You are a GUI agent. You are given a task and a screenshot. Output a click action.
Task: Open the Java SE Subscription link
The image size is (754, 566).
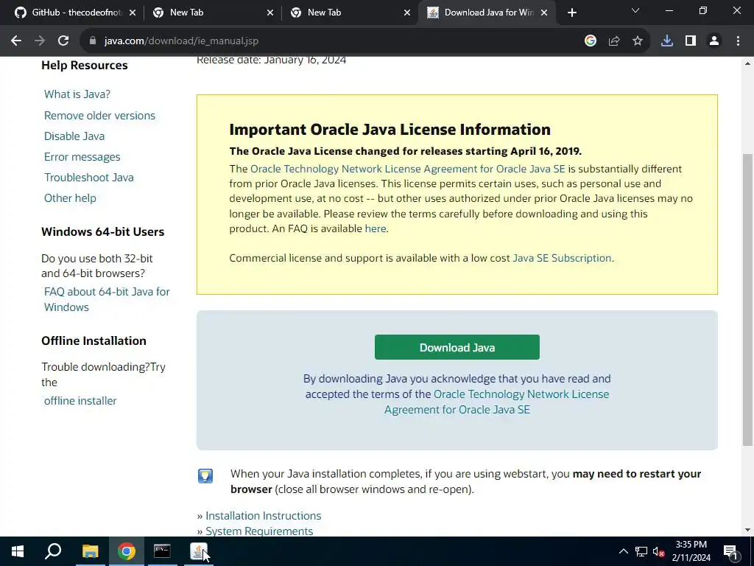tap(562, 258)
